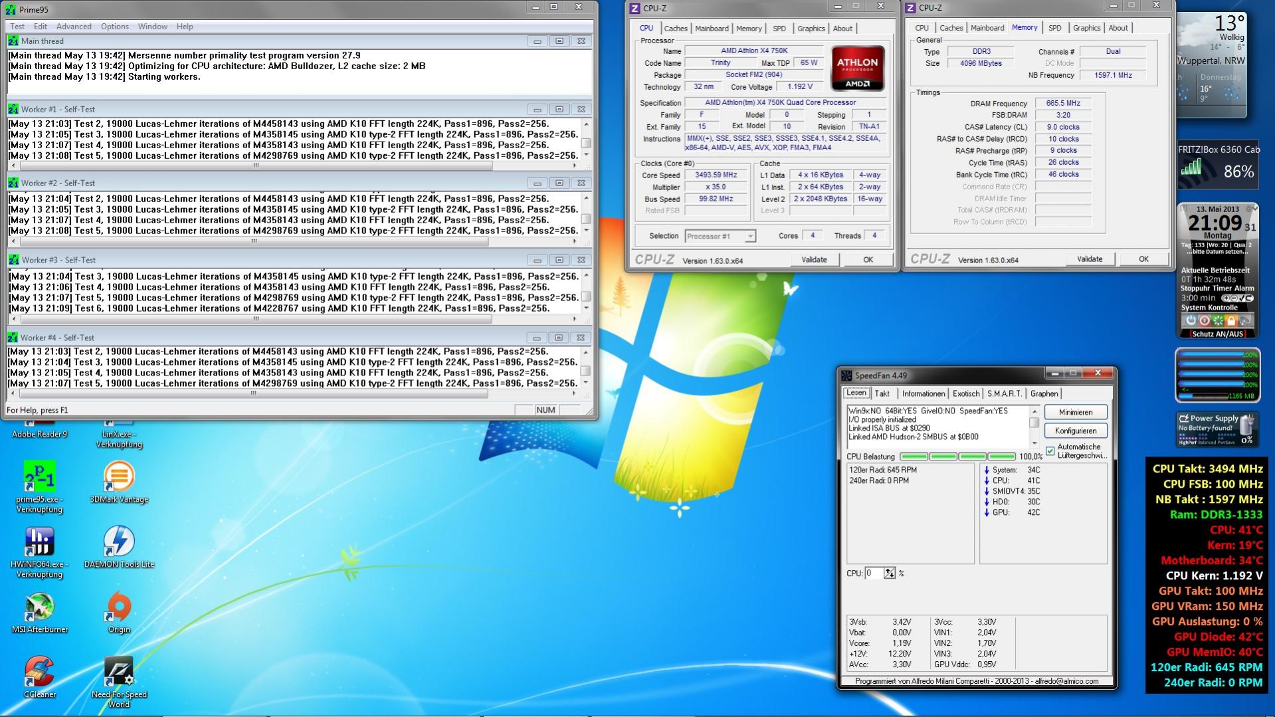The height and width of the screenshot is (717, 1275).
Task: Click the SpeedFan log vertical scrollbar thumb
Action: coord(1034,422)
